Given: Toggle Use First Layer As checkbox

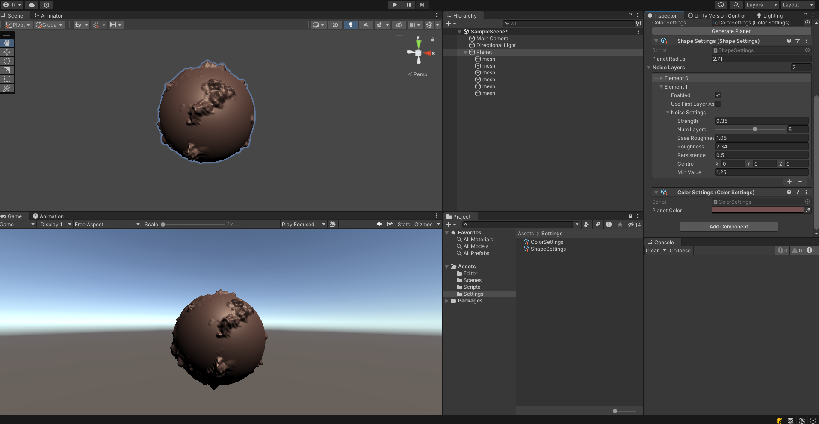Looking at the screenshot, I should pyautogui.click(x=718, y=104).
